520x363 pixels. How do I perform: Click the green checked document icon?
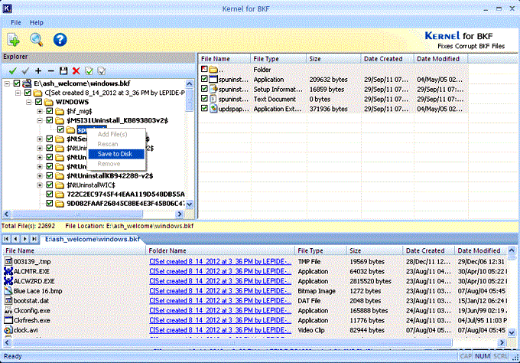tap(89, 70)
